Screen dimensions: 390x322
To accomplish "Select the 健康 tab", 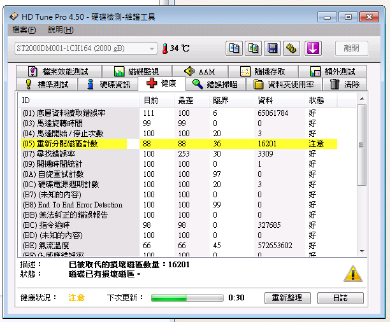I will point(162,83).
